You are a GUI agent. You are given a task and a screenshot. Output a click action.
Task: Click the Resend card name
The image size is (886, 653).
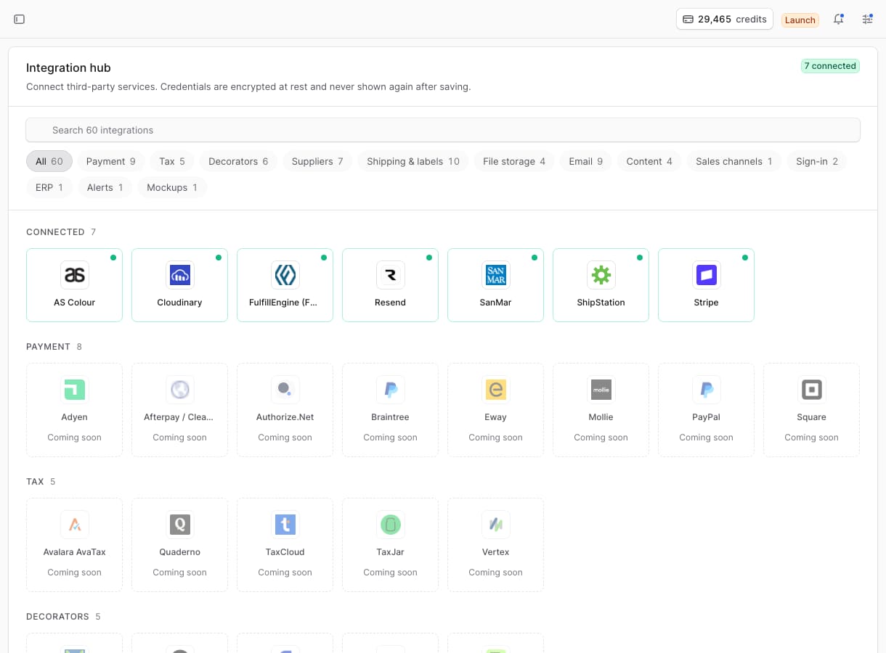click(x=391, y=303)
